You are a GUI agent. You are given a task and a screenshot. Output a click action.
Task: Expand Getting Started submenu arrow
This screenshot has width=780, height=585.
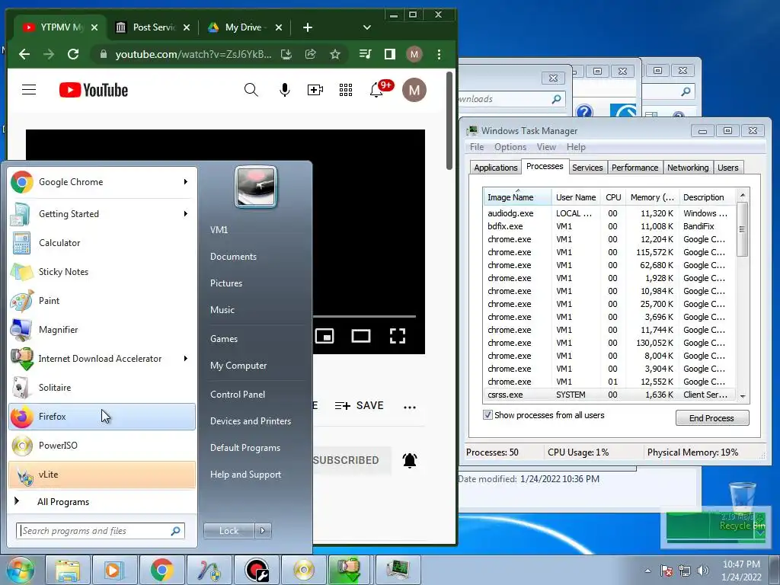(186, 214)
